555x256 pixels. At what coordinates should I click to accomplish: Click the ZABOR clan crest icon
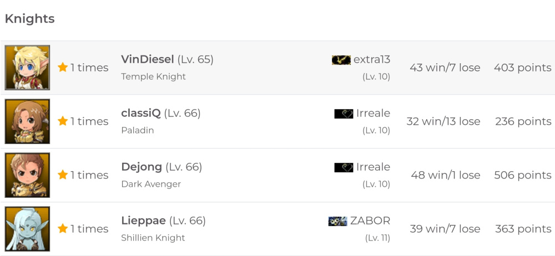[x=337, y=221]
